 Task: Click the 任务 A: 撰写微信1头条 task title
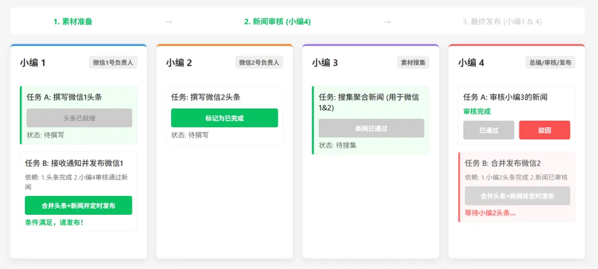(x=64, y=97)
